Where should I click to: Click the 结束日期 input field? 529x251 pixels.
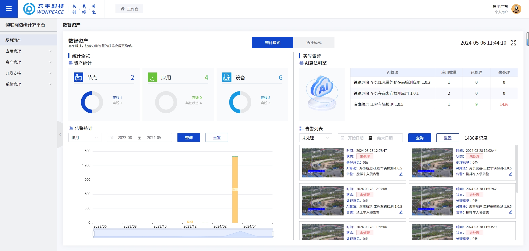coord(385,138)
